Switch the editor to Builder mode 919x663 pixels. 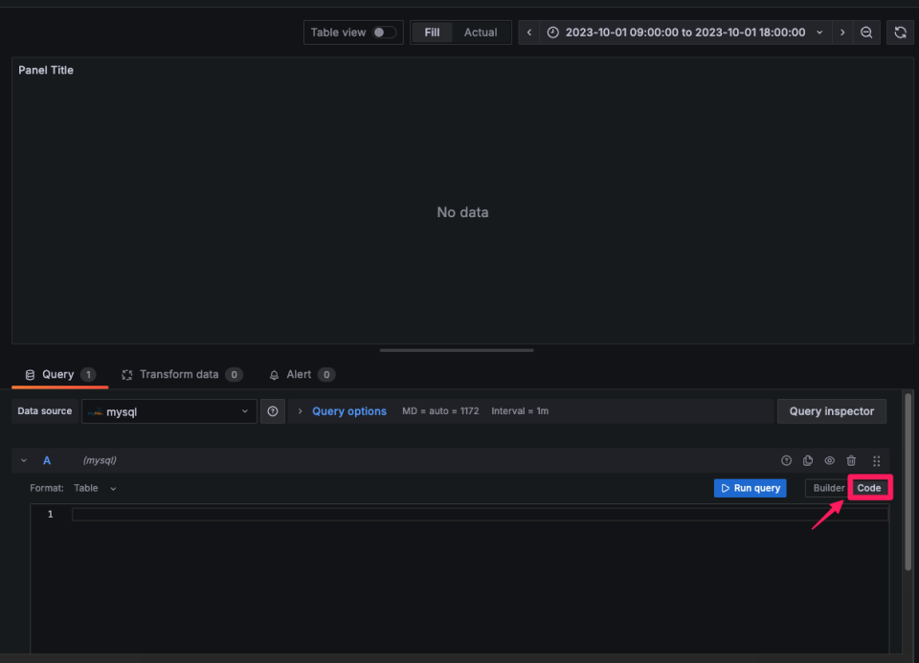(827, 487)
